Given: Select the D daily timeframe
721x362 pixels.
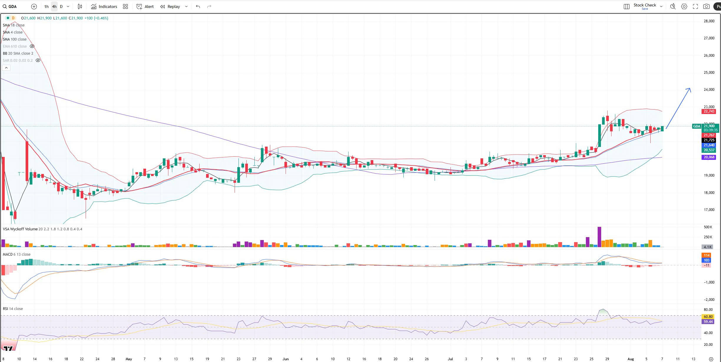Looking at the screenshot, I should click(61, 6).
